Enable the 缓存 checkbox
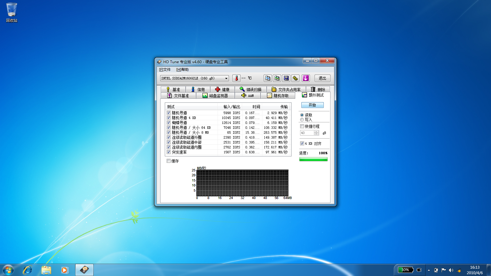This screenshot has height=276, width=491. [x=168, y=161]
